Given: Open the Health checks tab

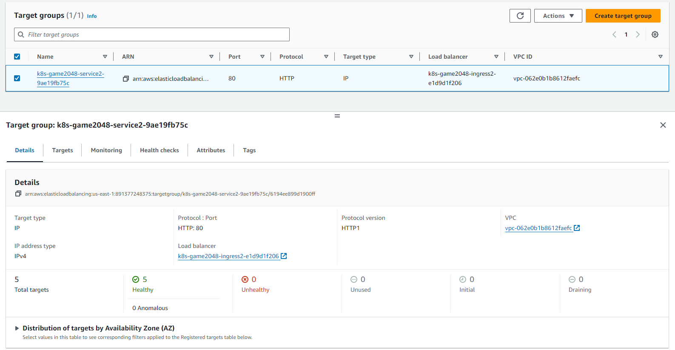Looking at the screenshot, I should (x=159, y=150).
